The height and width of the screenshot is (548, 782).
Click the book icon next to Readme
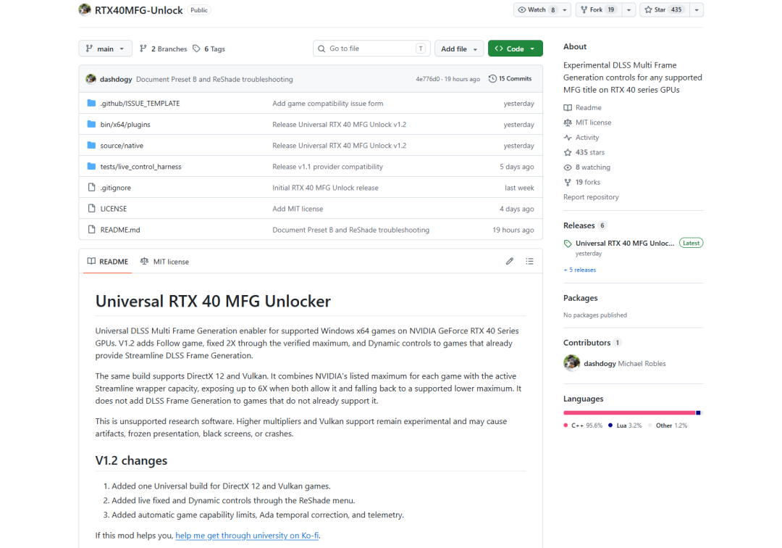pos(568,107)
